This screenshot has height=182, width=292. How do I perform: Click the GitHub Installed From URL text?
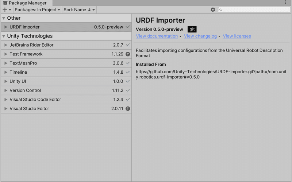[211, 74]
